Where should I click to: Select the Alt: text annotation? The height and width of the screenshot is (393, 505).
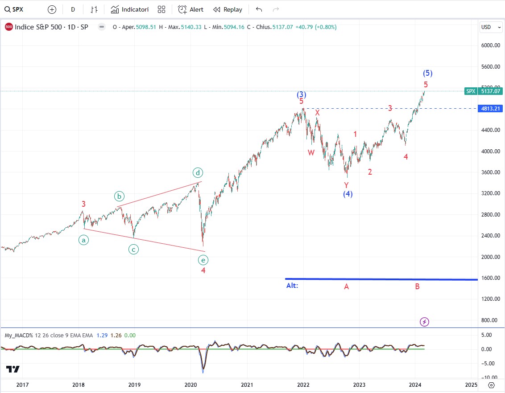click(292, 286)
